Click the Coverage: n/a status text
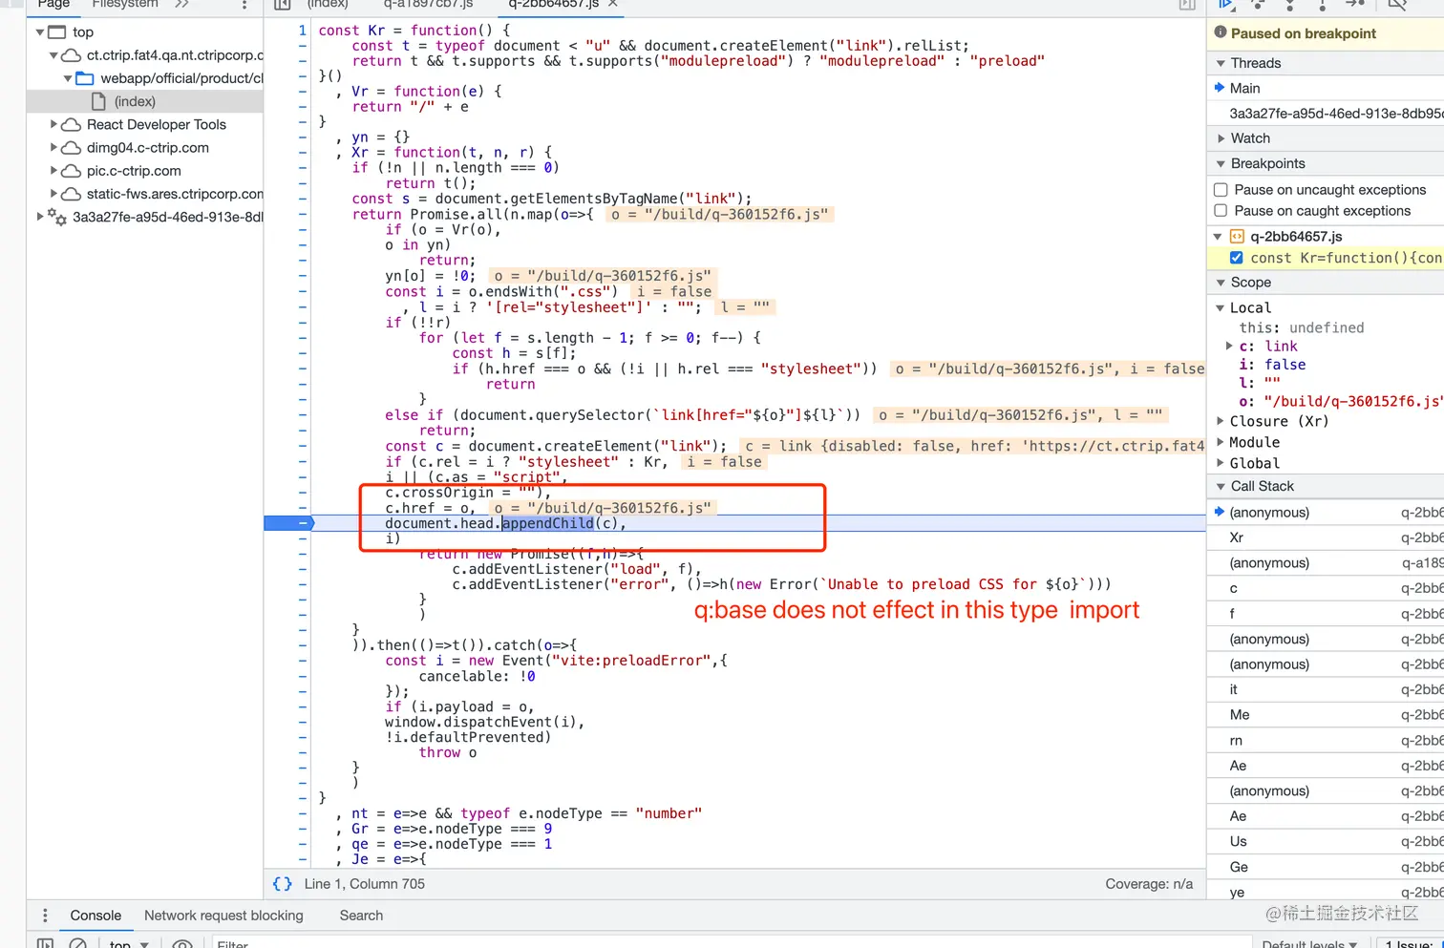Viewport: 1444px width, 948px height. pos(1149,884)
